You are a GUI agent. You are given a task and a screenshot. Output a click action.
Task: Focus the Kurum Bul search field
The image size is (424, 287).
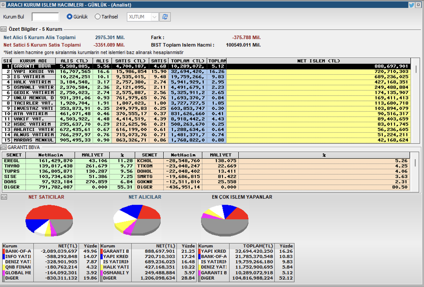(45, 17)
